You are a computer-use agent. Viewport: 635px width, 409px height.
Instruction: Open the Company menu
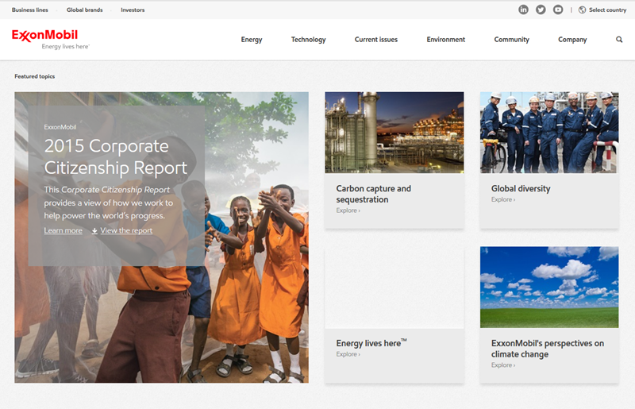[x=572, y=40]
